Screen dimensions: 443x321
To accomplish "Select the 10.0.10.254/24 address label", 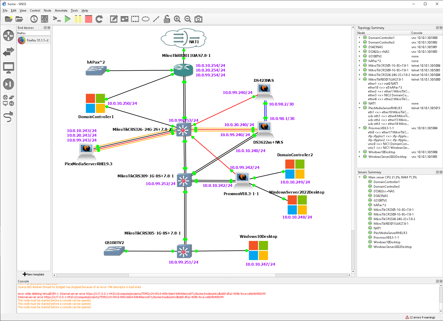I will (210, 66).
